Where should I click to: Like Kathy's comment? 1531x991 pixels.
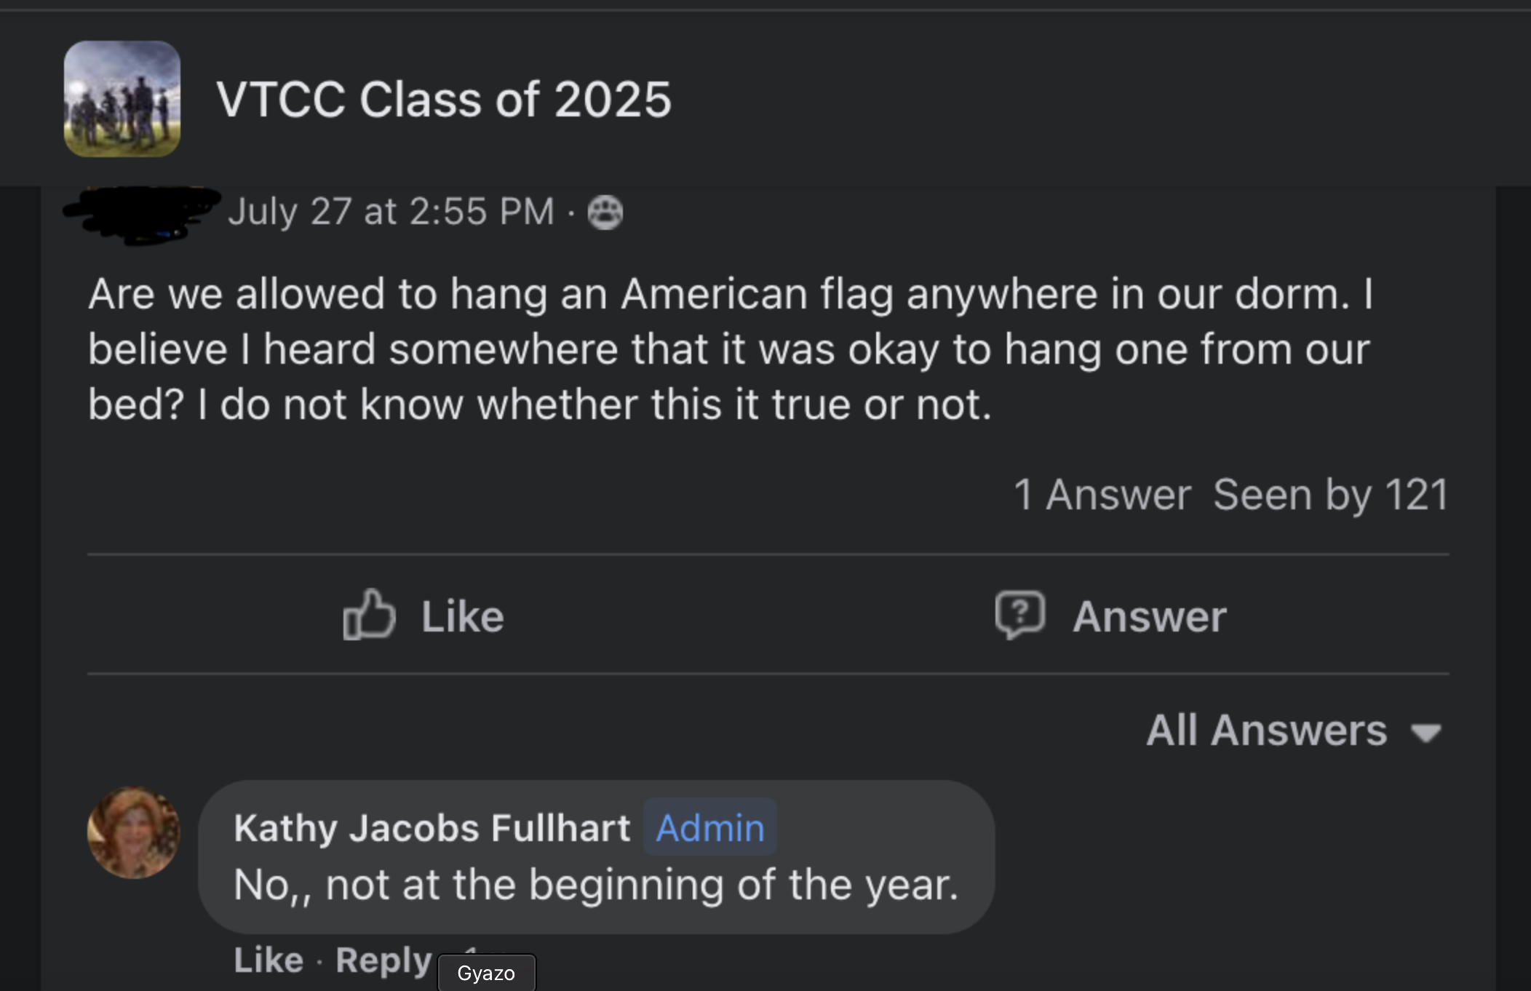point(268,960)
